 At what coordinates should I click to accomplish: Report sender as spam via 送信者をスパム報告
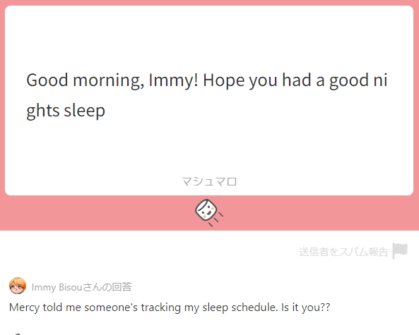pyautogui.click(x=343, y=252)
